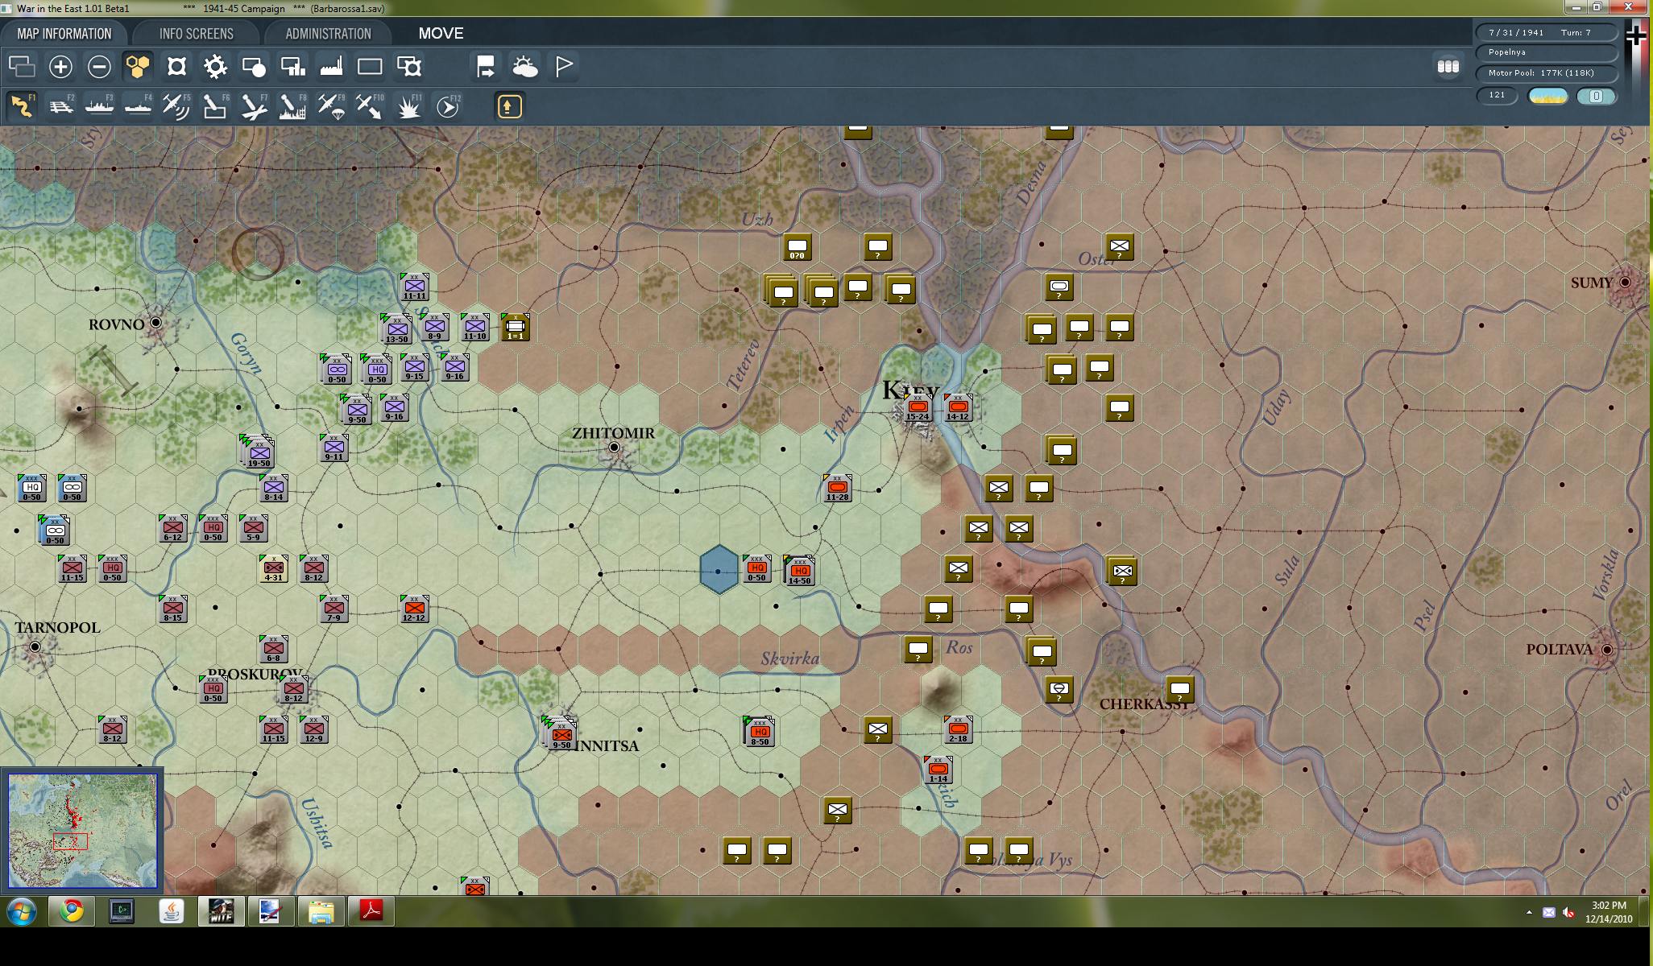Open the MAP INFORMATION tab

[x=64, y=34]
